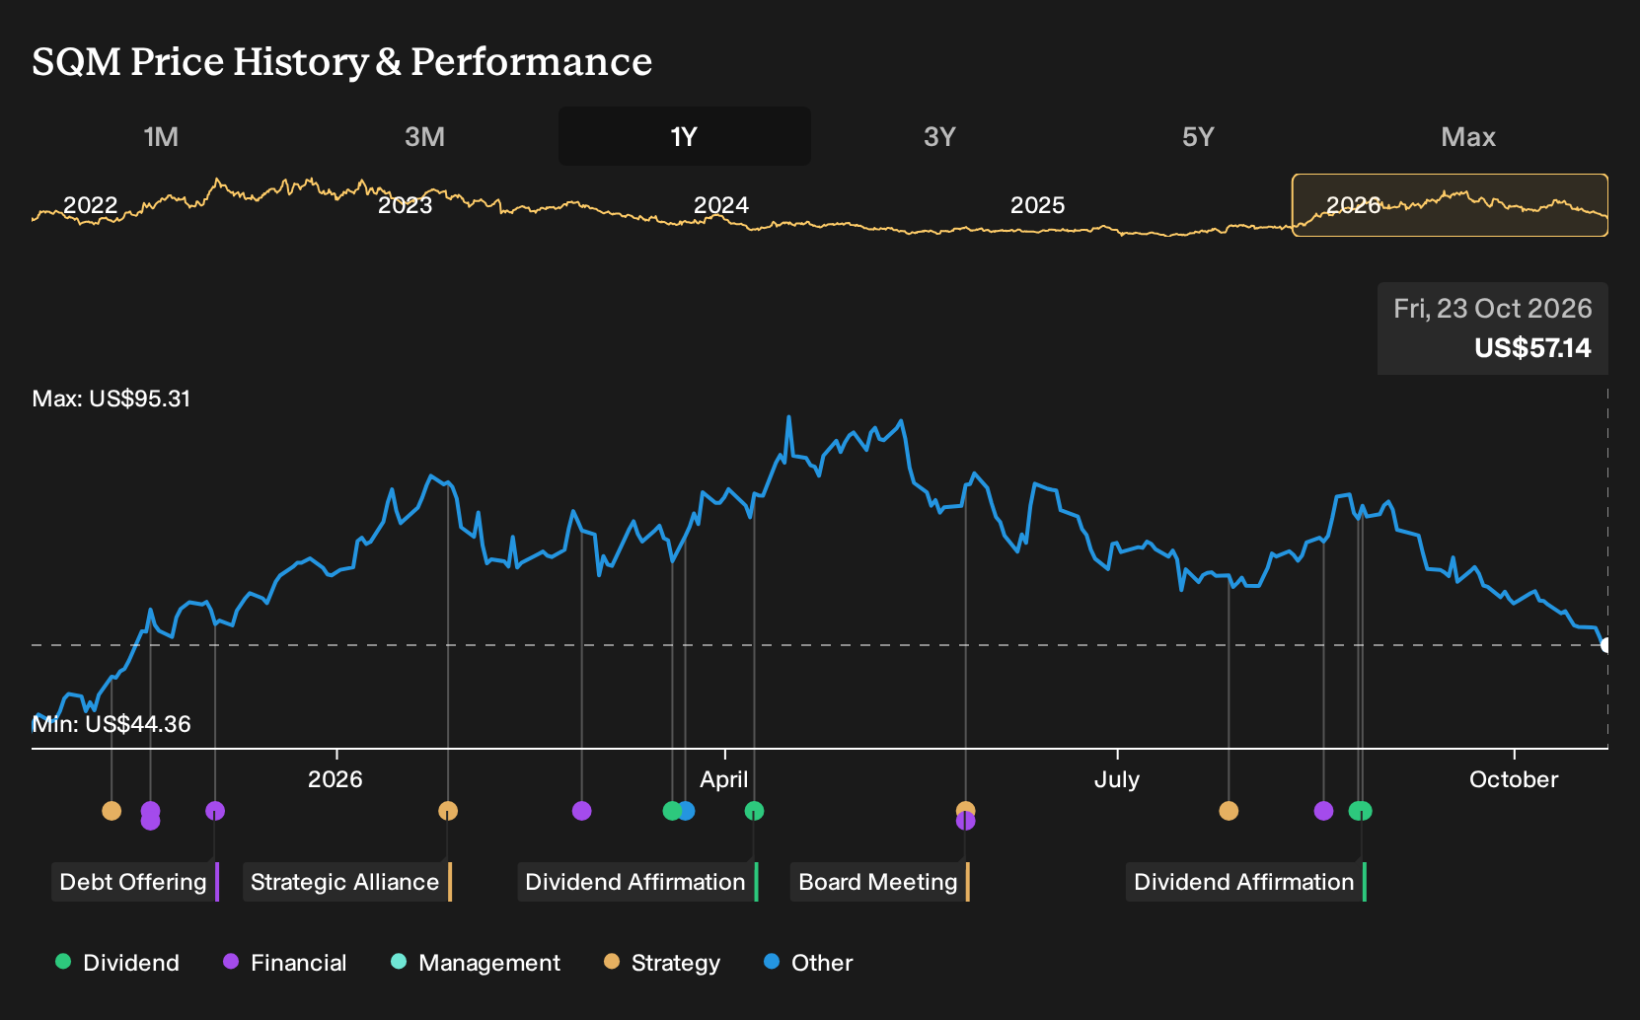Show the Max time range
Viewport: 1640px width, 1020px height.
(1468, 136)
